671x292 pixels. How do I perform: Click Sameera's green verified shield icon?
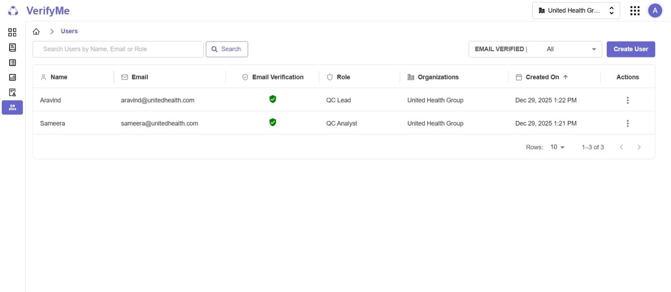273,122
